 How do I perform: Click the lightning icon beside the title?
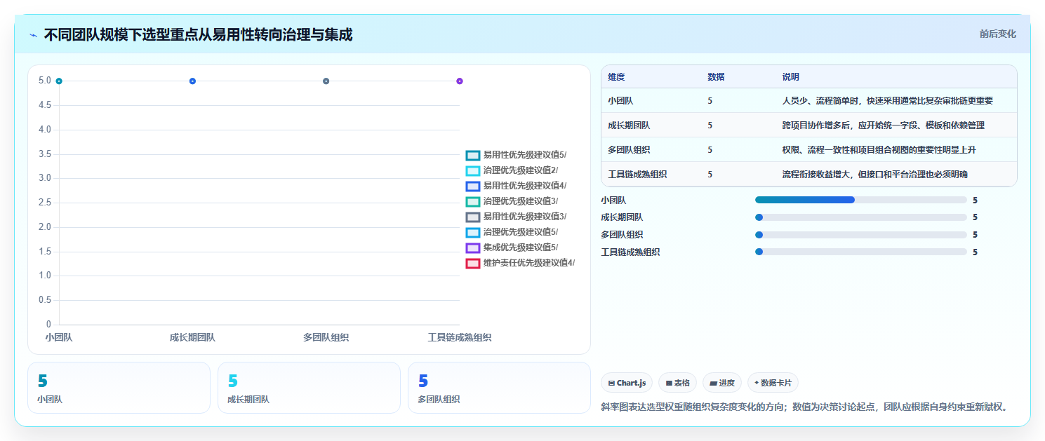coord(34,35)
